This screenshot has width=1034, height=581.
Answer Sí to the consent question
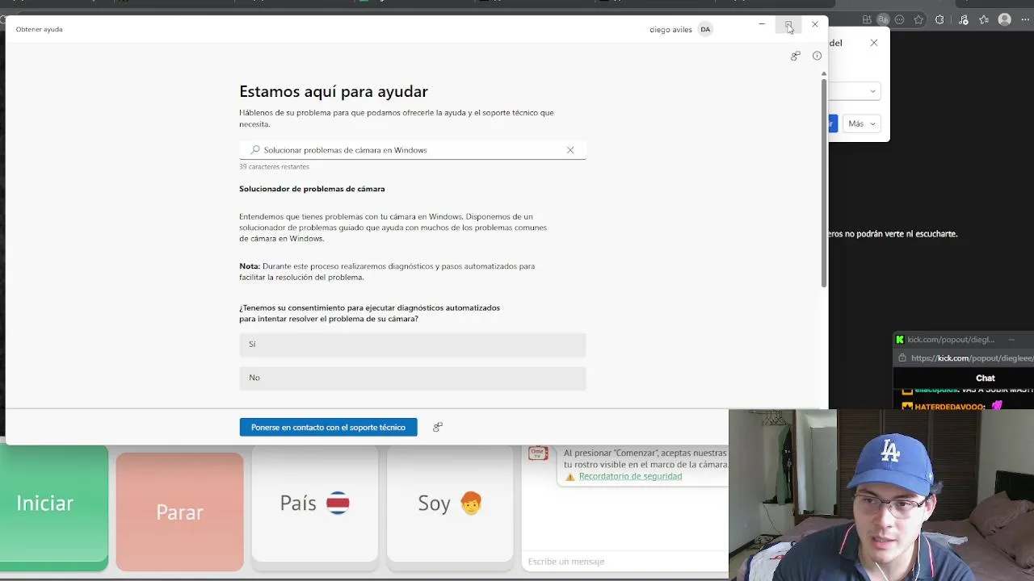point(413,345)
